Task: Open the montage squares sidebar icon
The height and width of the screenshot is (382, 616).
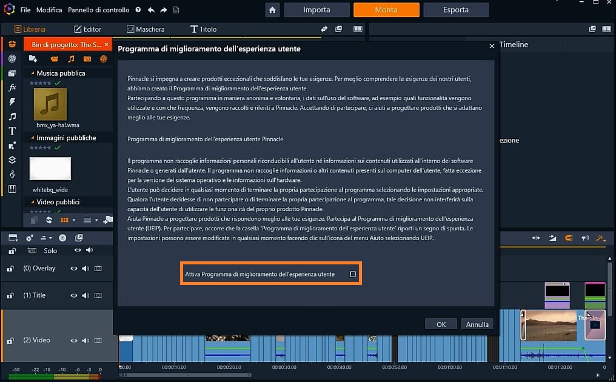Action: coord(12,146)
